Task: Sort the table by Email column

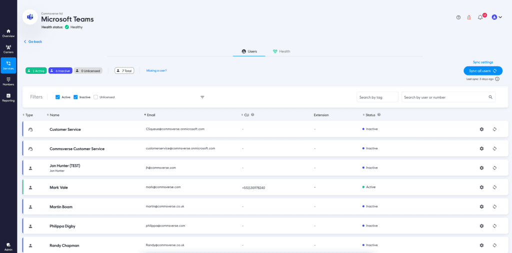Action: click(x=149, y=115)
